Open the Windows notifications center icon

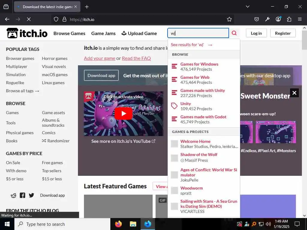click(x=297, y=224)
